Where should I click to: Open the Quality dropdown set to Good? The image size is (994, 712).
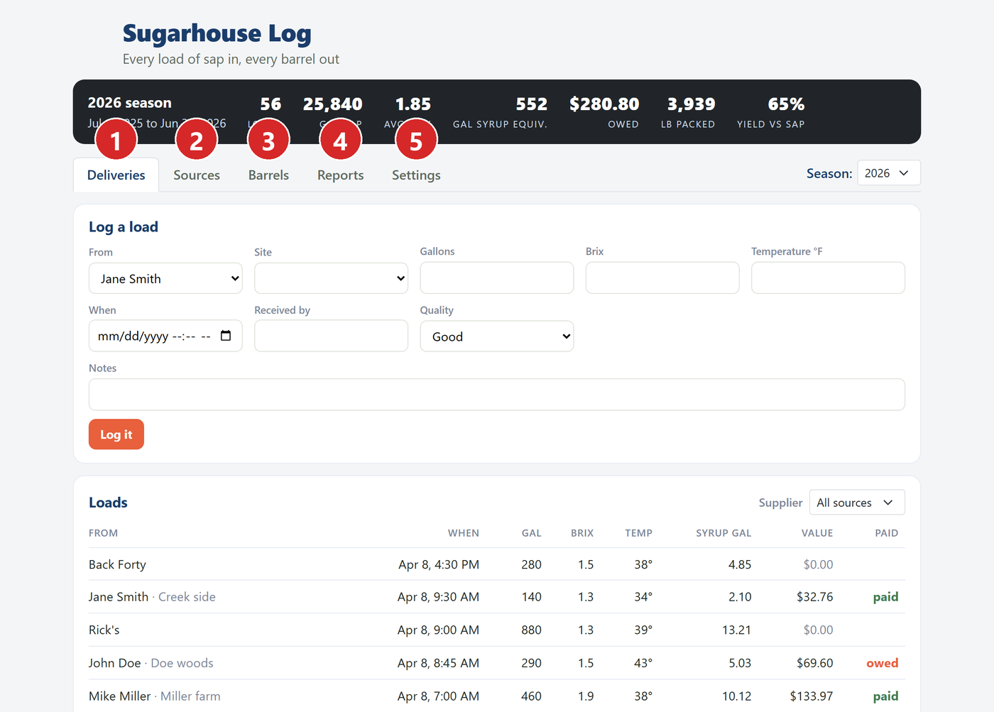tap(497, 336)
